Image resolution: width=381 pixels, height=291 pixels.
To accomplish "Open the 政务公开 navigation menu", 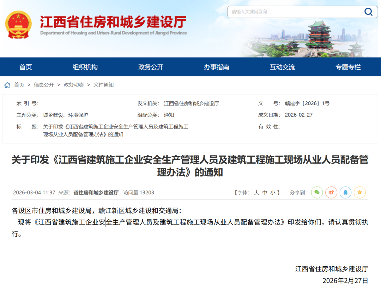I will click(x=151, y=67).
